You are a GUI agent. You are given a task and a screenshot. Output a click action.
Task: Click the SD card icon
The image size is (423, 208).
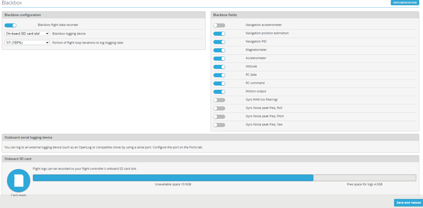pos(19,181)
